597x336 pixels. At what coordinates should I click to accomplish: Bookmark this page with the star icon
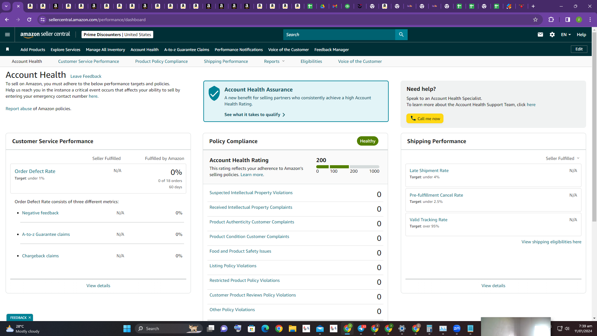coord(535,20)
